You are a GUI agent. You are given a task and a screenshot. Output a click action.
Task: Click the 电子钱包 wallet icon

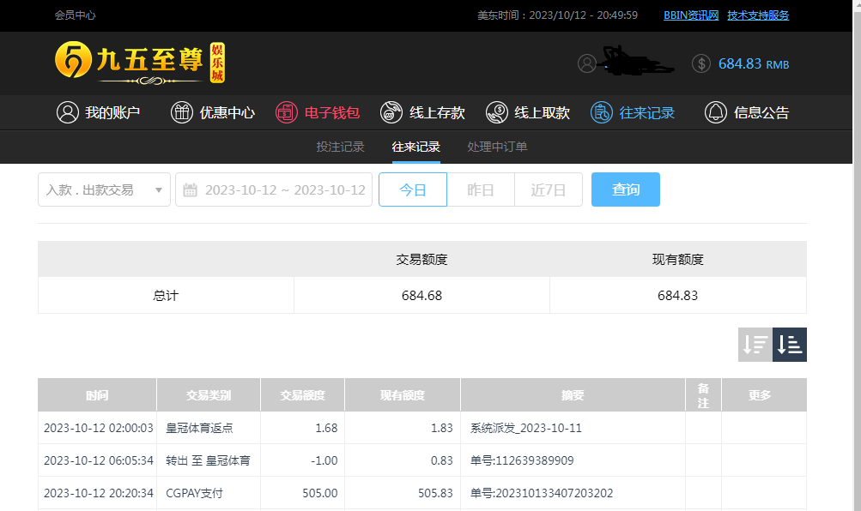pos(287,112)
